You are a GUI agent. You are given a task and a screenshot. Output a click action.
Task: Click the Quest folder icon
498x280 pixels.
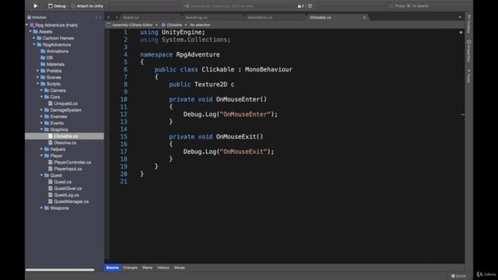47,175
